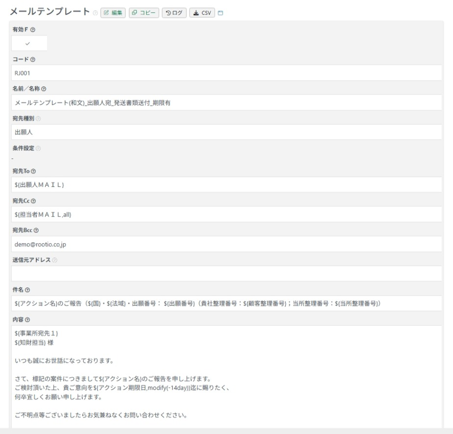453x434 pixels.
Task: Open the help icon for 宛先Cc
Action: (33, 201)
